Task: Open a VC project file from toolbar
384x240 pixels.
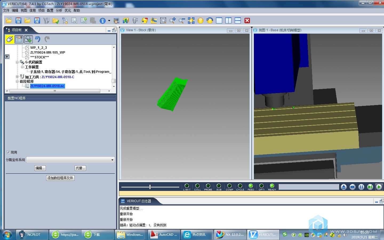Action: pyautogui.click(x=9, y=21)
